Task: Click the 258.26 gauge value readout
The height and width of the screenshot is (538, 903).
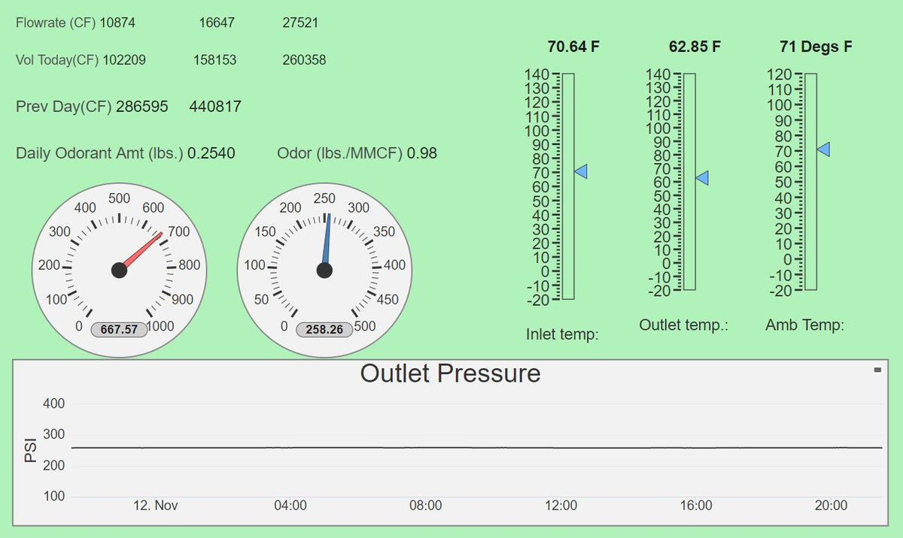Action: tap(324, 329)
